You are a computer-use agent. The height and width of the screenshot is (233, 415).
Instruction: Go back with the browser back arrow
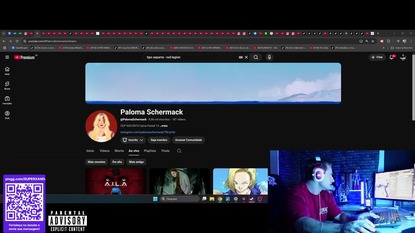click(4, 41)
